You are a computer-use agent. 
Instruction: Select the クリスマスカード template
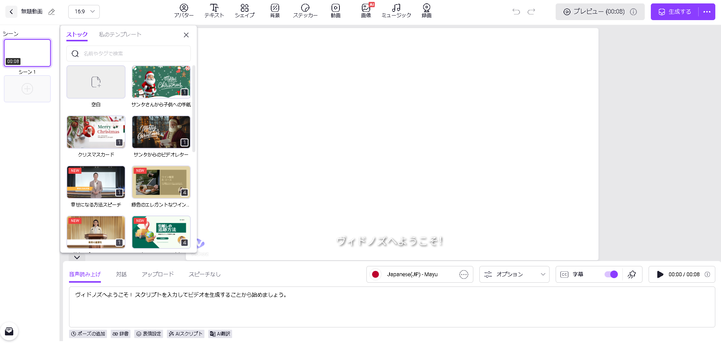[96, 132]
